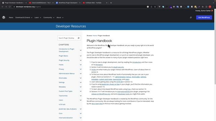The image size is (216, 121).
Task: Close the Plugin Developer Handbook tab
Action: (26, 3)
